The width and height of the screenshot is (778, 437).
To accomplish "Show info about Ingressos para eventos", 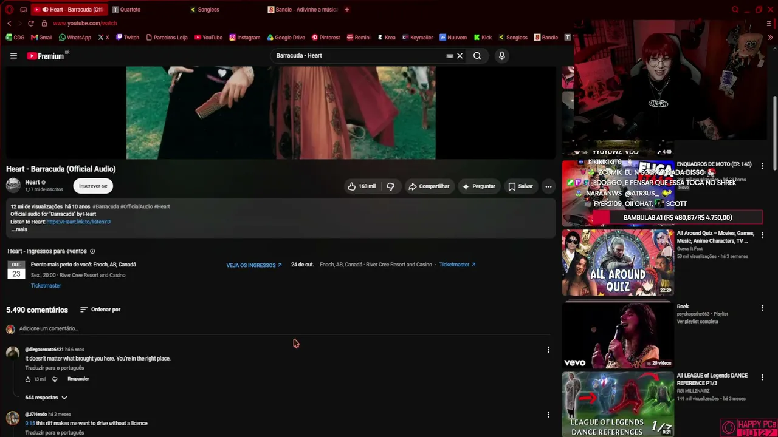I will (92, 251).
